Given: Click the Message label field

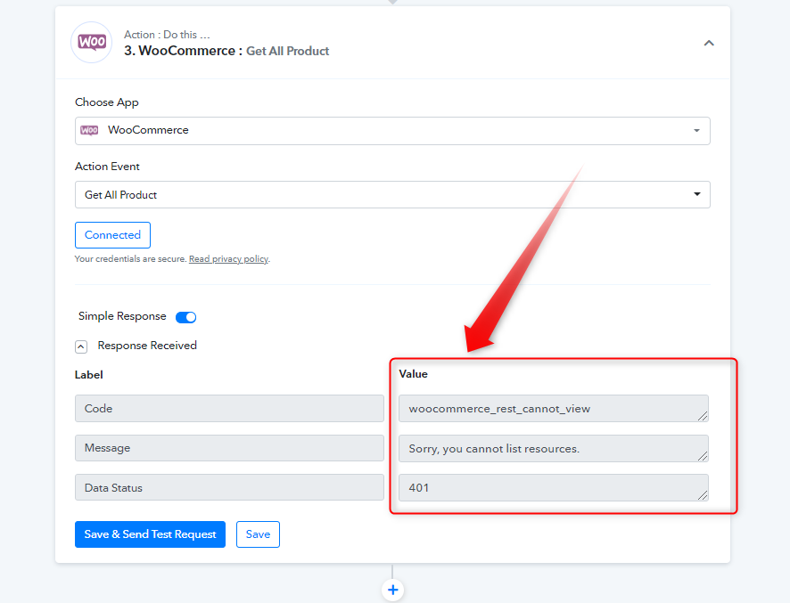Looking at the screenshot, I should click(229, 448).
